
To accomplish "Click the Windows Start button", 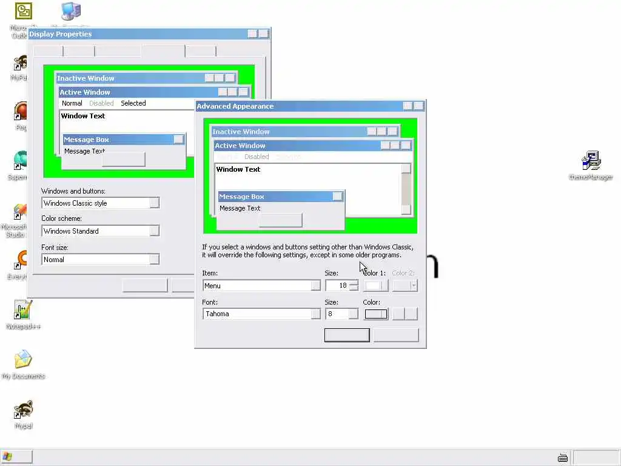I will [16, 457].
